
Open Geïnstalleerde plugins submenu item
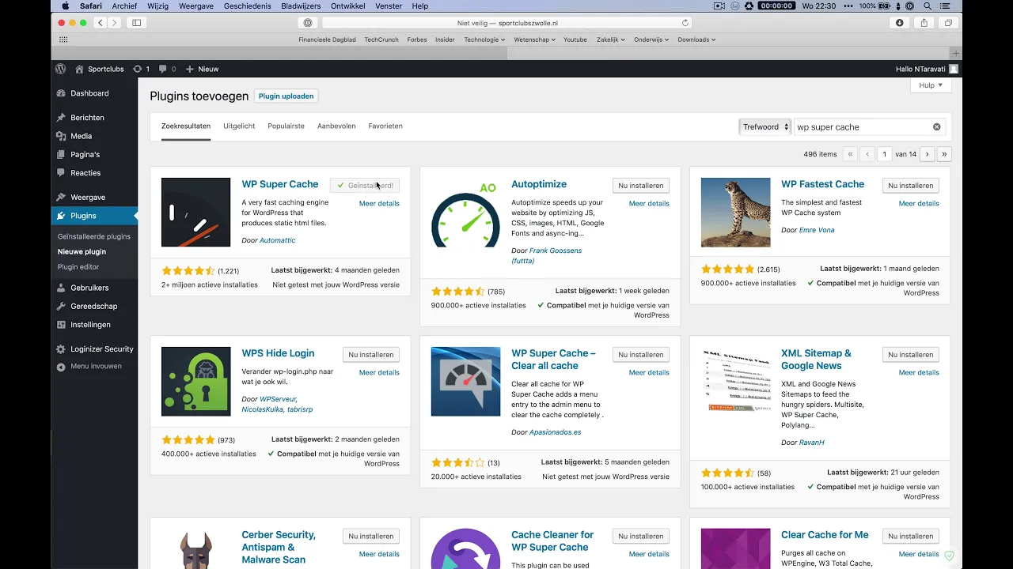[x=94, y=236]
